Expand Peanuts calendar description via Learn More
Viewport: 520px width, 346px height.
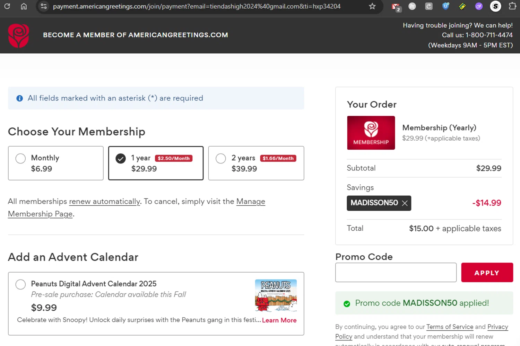pyautogui.click(x=279, y=320)
